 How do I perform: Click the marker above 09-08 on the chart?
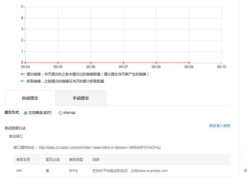pos(156,62)
